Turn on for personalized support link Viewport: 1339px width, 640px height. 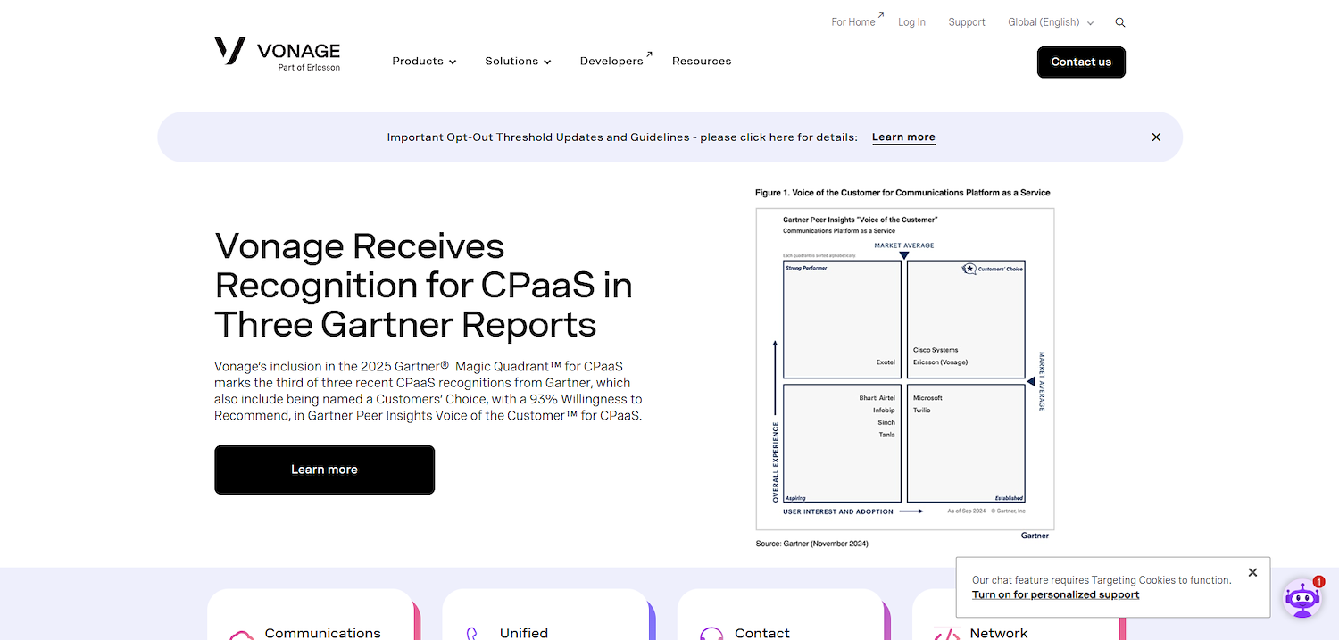click(1055, 594)
